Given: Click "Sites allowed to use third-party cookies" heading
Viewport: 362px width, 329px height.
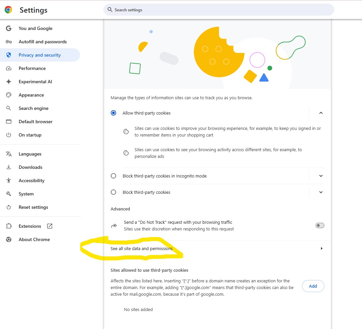Looking at the screenshot, I should point(149,270).
